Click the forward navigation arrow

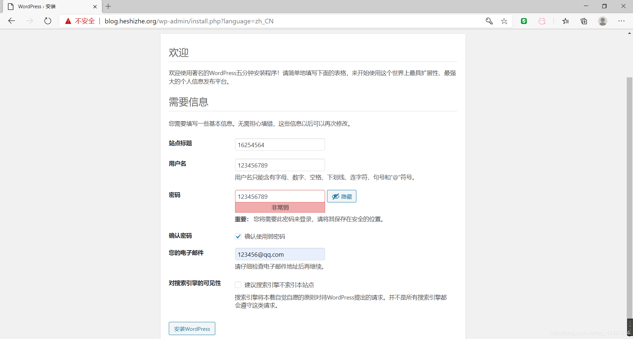tap(30, 21)
